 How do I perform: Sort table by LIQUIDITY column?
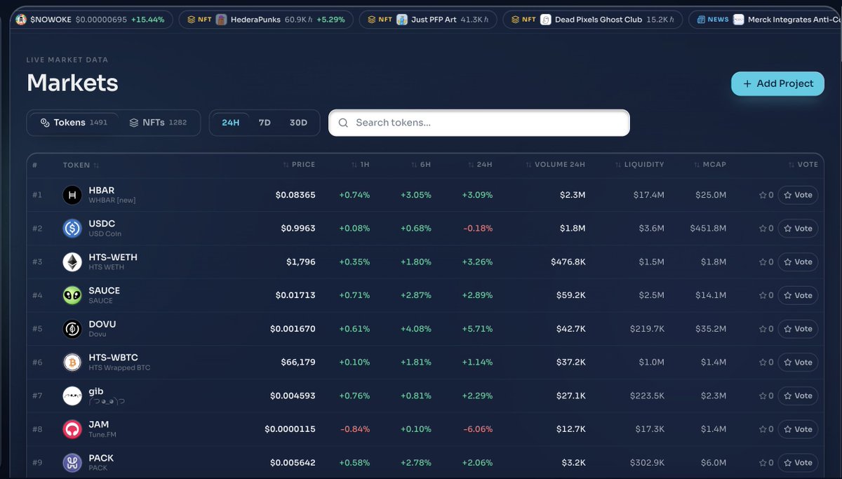639,165
